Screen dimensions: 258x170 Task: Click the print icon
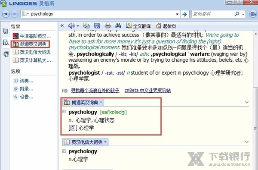tap(107, 26)
